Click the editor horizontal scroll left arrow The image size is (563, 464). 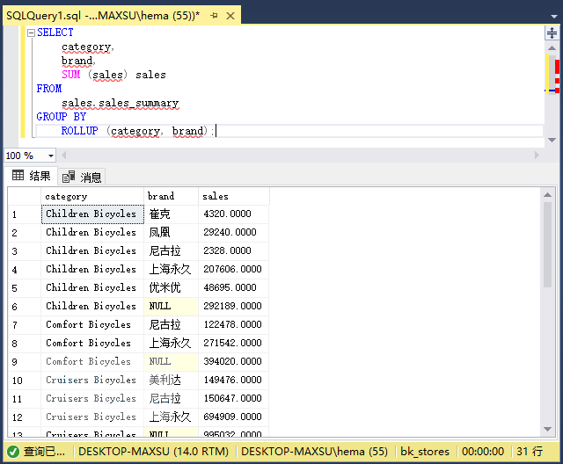tap(64, 156)
